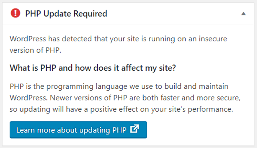The height and width of the screenshot is (148, 257).
Task: Click the red exclamation warning icon
Action: [16, 13]
